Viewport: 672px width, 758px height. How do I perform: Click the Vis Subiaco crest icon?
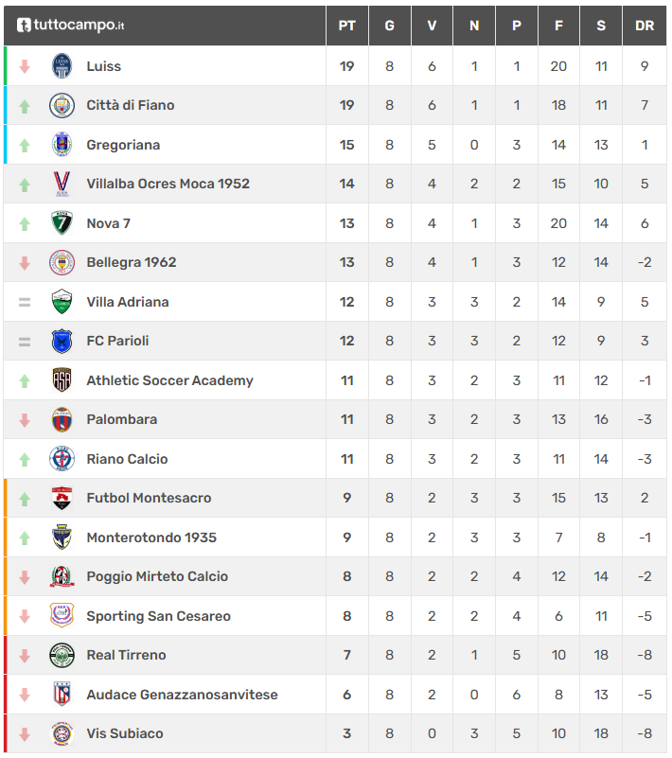[x=62, y=733]
